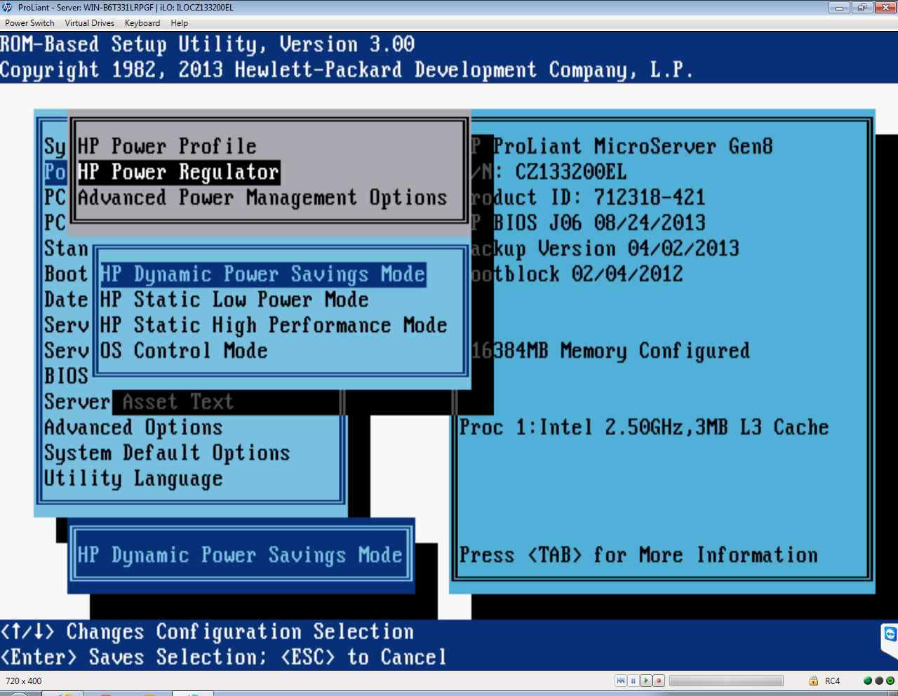
Task: Select Utility Language entry
Action: 133,479
